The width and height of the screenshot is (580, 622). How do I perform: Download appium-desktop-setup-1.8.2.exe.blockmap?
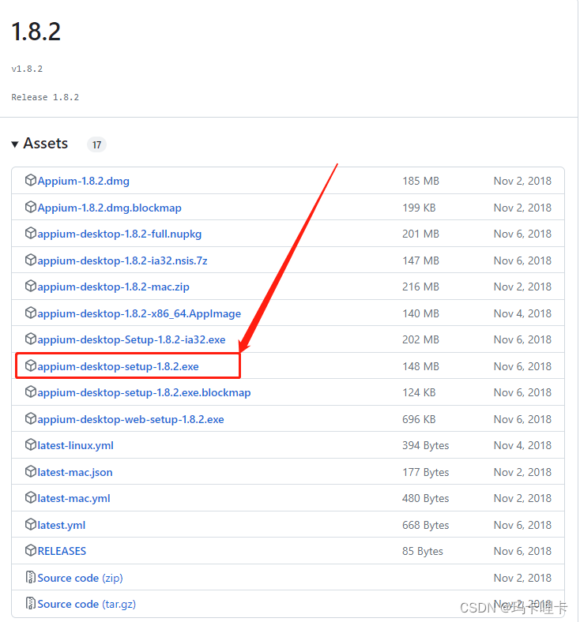(144, 393)
